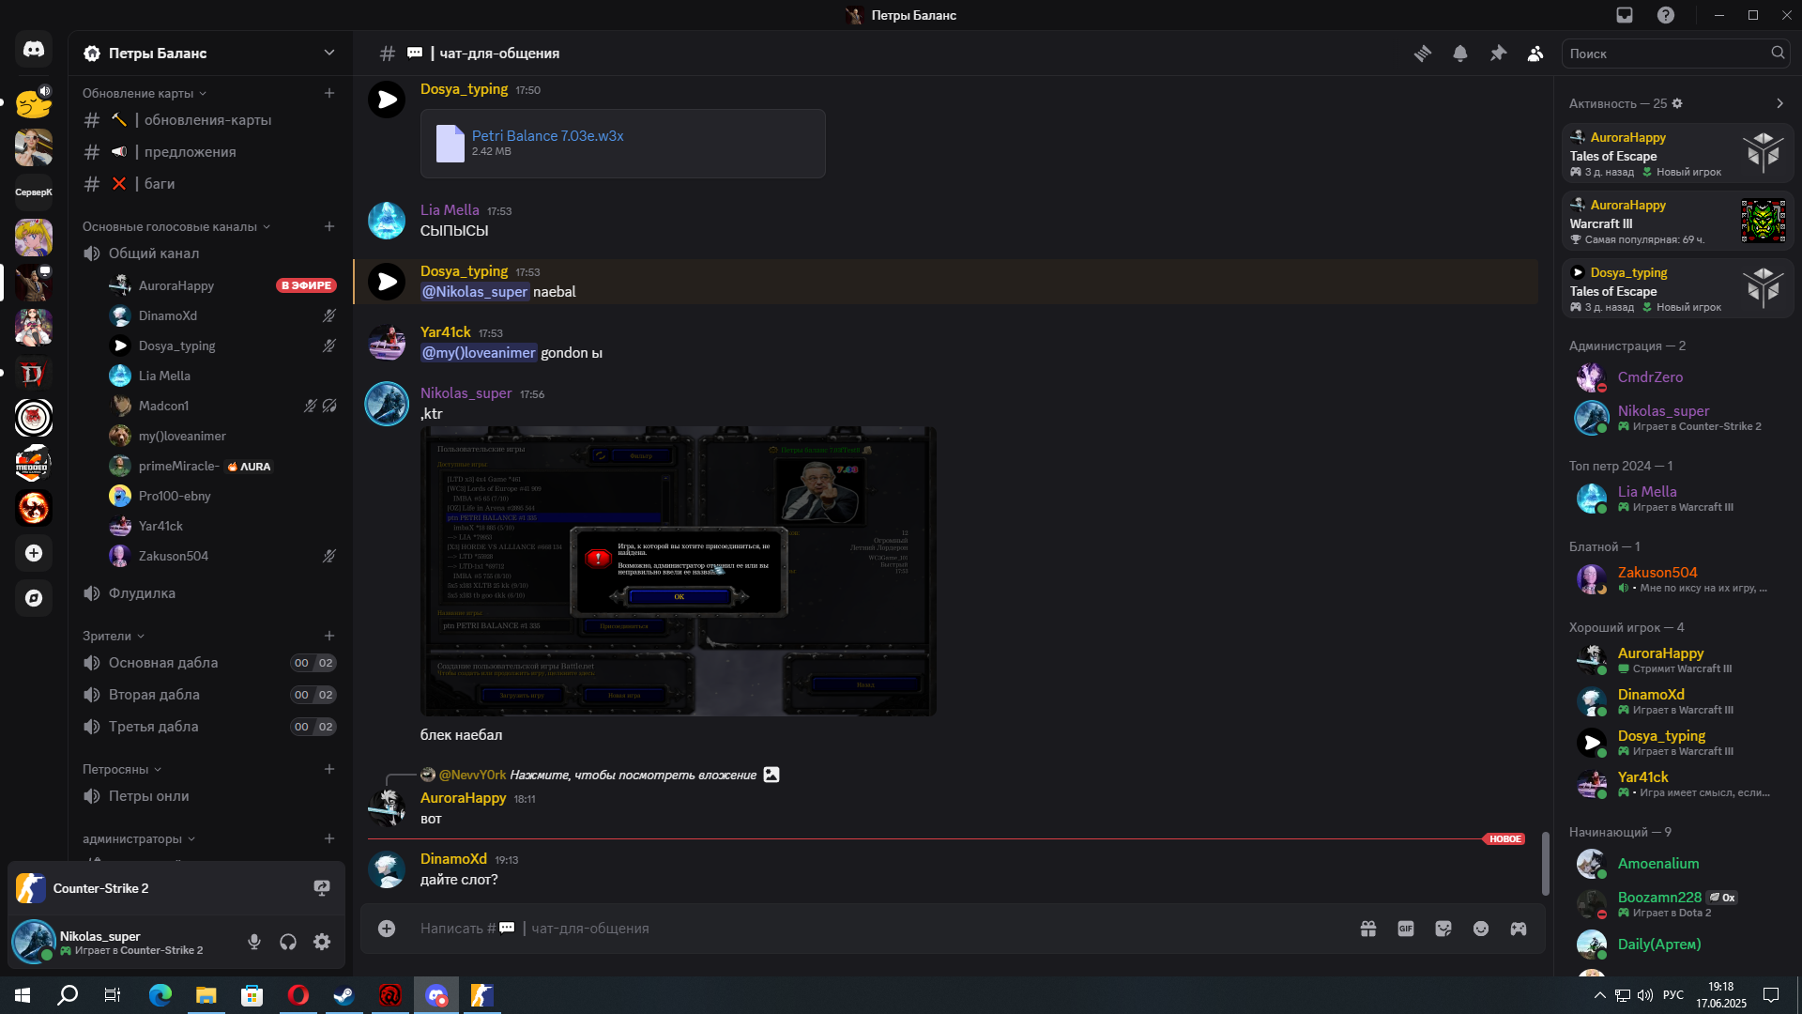Image resolution: width=1802 pixels, height=1014 pixels.
Task: Open Windows Start menu
Action: [23, 995]
